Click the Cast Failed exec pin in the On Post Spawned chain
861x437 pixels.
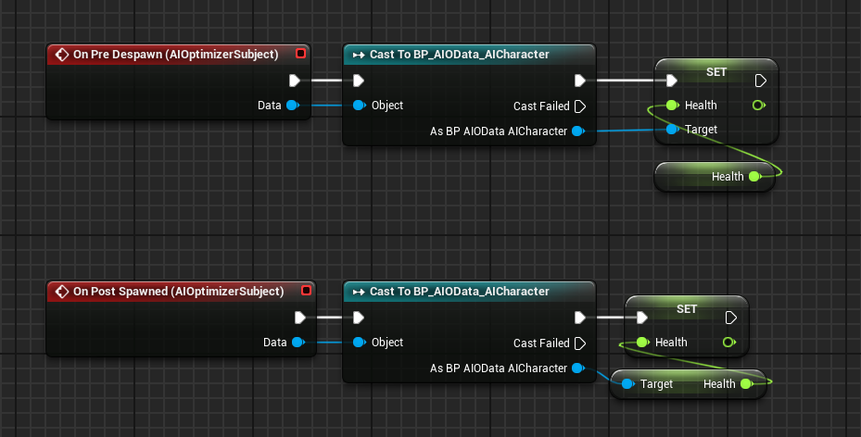[x=580, y=343]
